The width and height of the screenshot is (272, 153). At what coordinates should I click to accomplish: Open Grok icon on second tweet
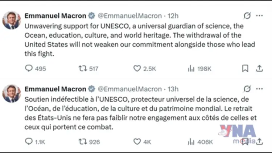247,89
